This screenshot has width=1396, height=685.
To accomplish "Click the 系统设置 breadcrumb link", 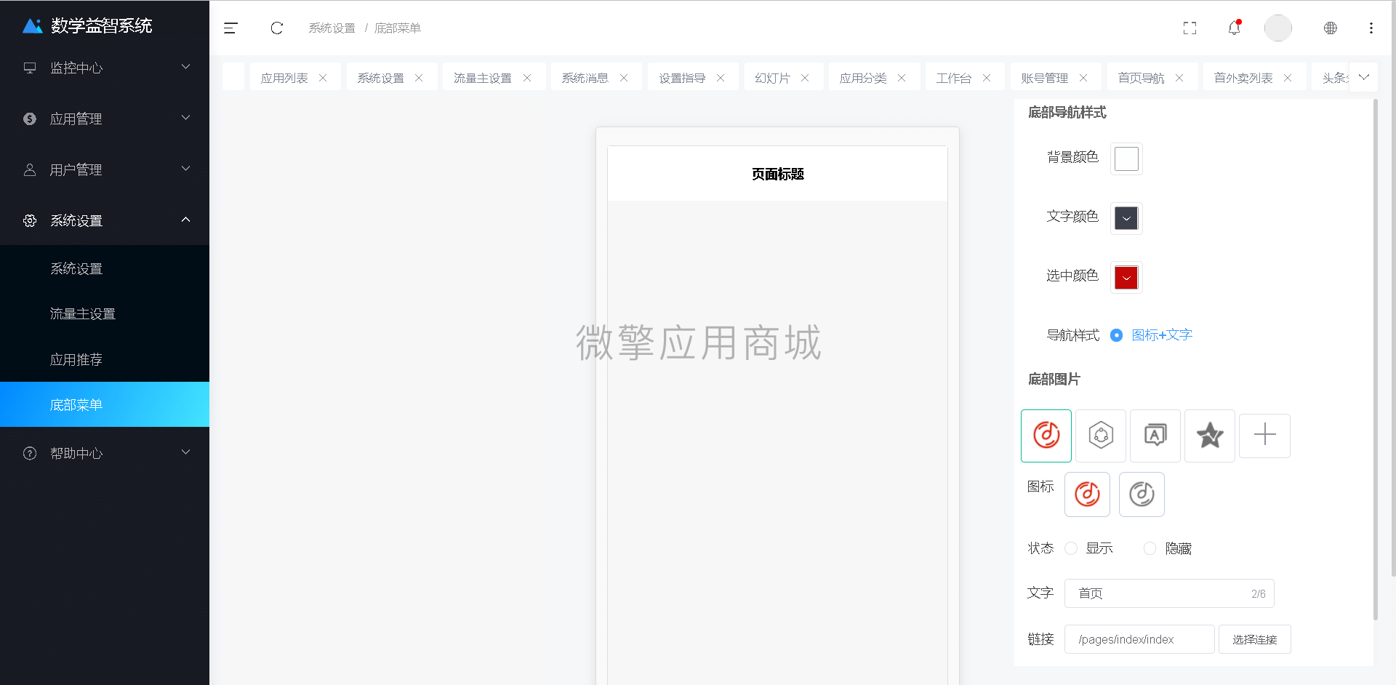I will click(332, 28).
